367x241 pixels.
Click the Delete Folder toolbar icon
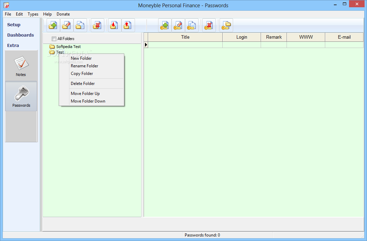pyautogui.click(x=97, y=25)
